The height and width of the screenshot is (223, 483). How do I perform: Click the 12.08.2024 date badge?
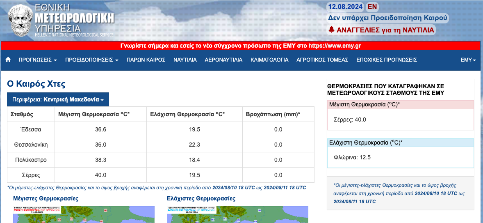click(x=346, y=7)
